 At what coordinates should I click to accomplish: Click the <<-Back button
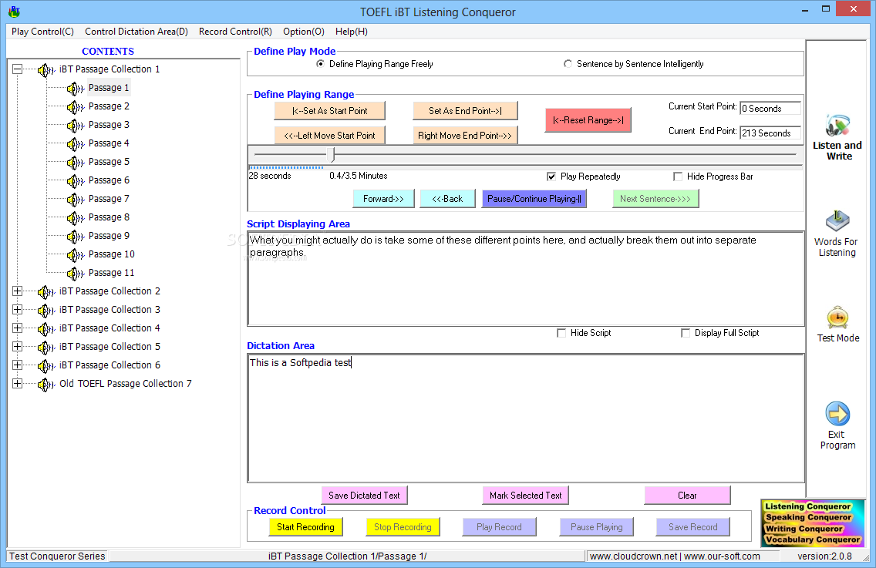tap(447, 199)
